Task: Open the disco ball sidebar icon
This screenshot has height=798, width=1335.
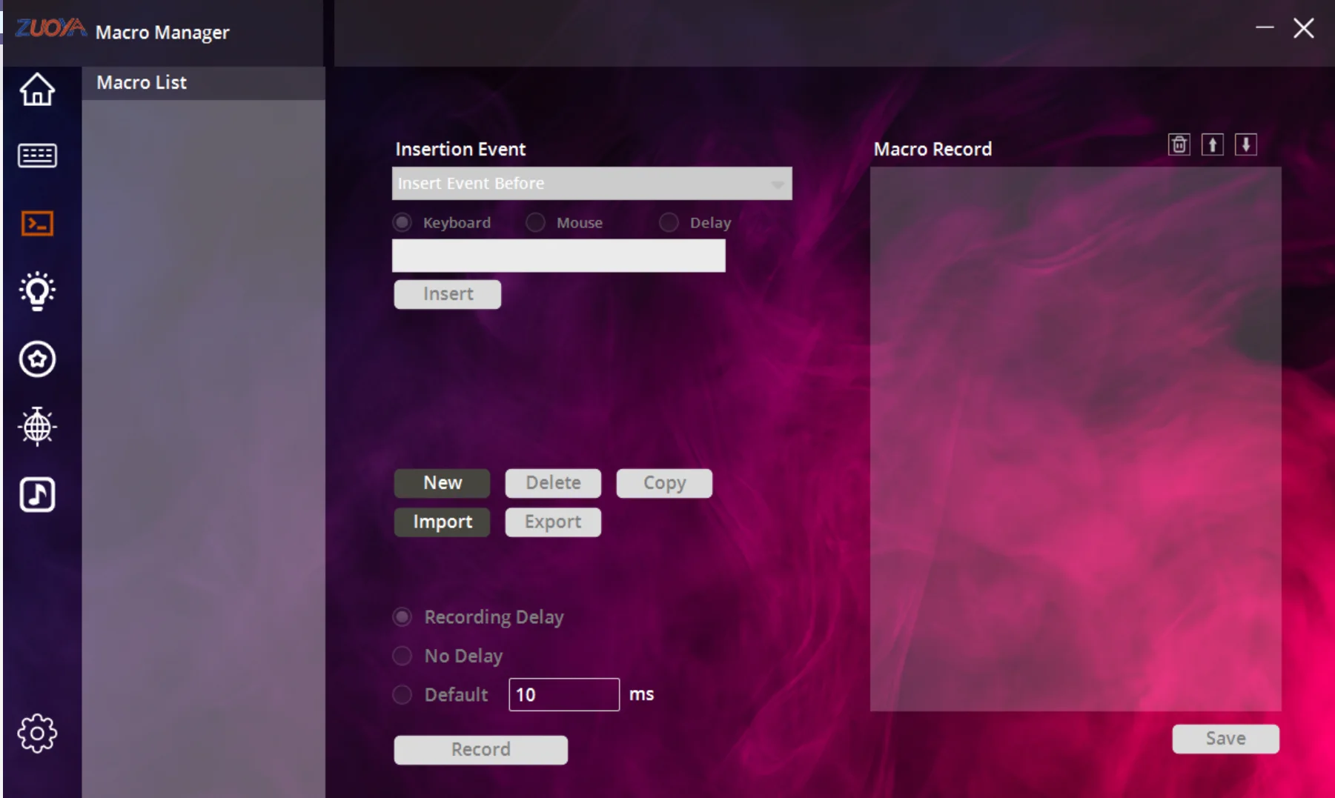Action: click(x=37, y=426)
